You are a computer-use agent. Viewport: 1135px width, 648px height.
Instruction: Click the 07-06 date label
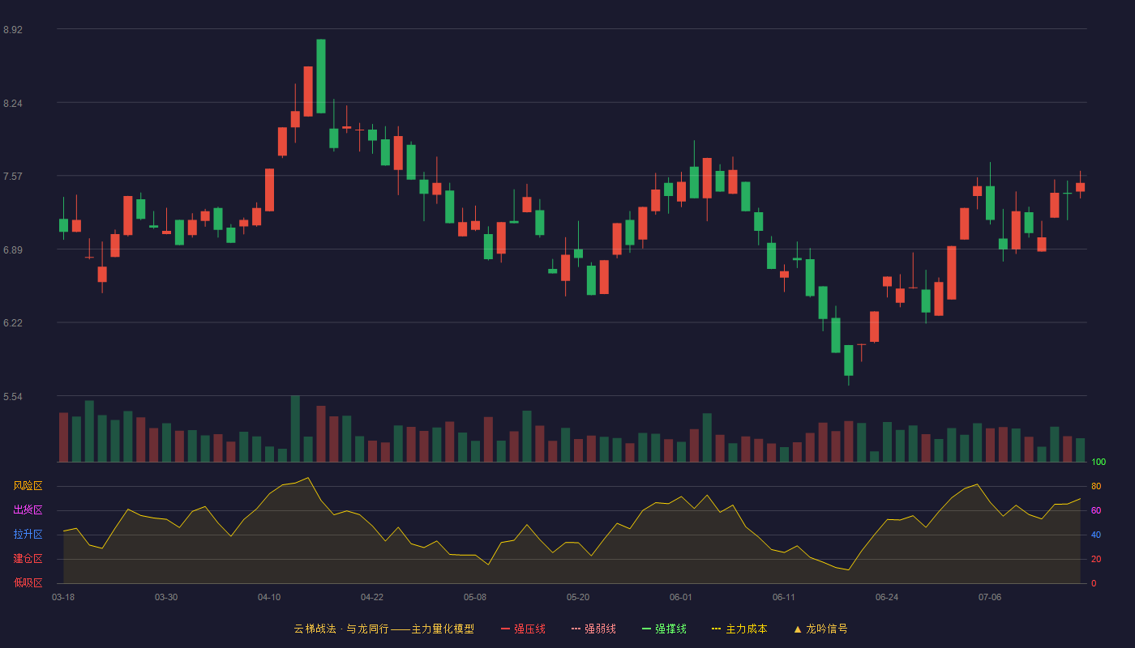[990, 597]
